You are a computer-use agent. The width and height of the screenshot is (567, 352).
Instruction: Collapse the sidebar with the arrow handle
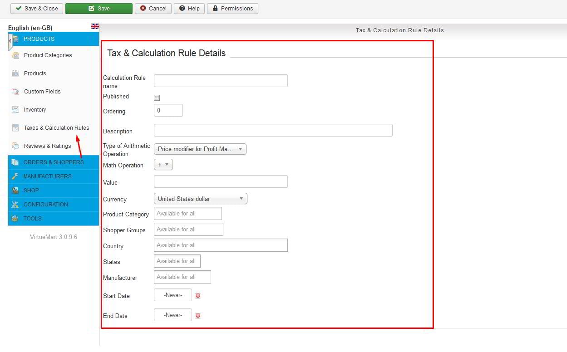(10, 41)
